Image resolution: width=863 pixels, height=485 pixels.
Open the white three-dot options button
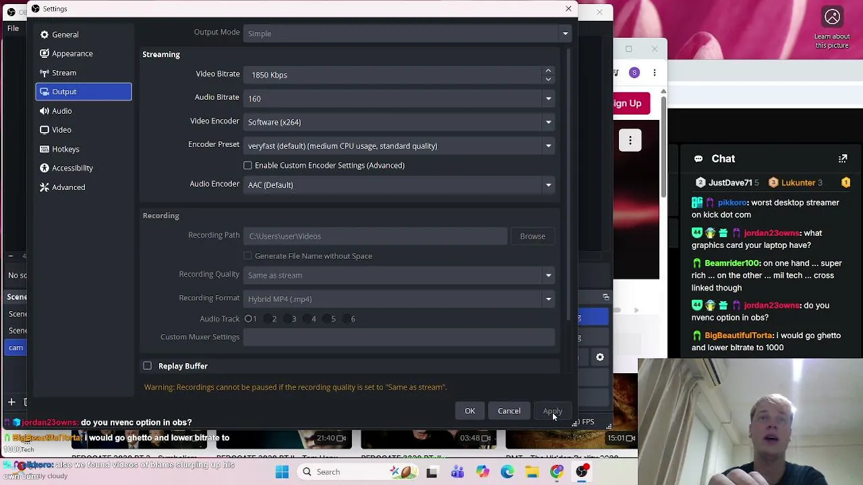pos(630,140)
